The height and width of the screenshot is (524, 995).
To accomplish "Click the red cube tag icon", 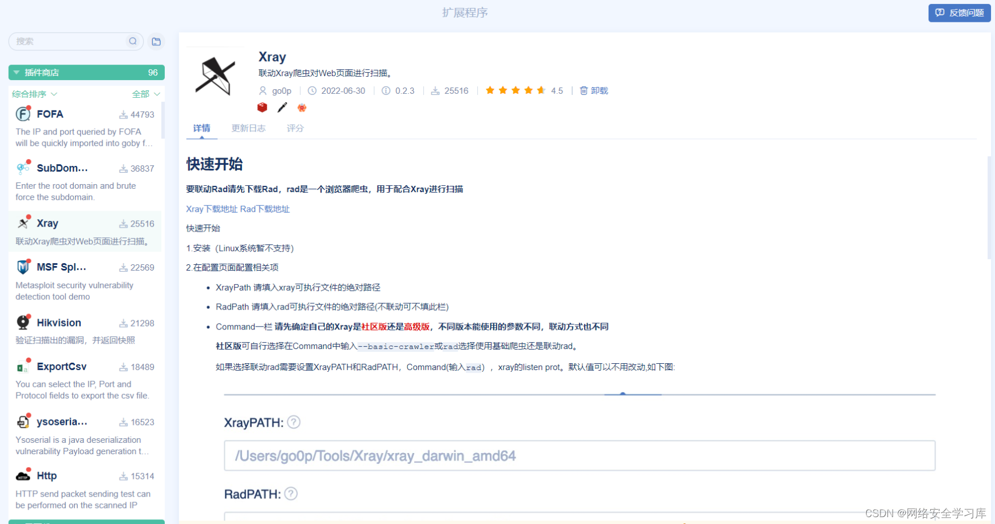I will 262,108.
